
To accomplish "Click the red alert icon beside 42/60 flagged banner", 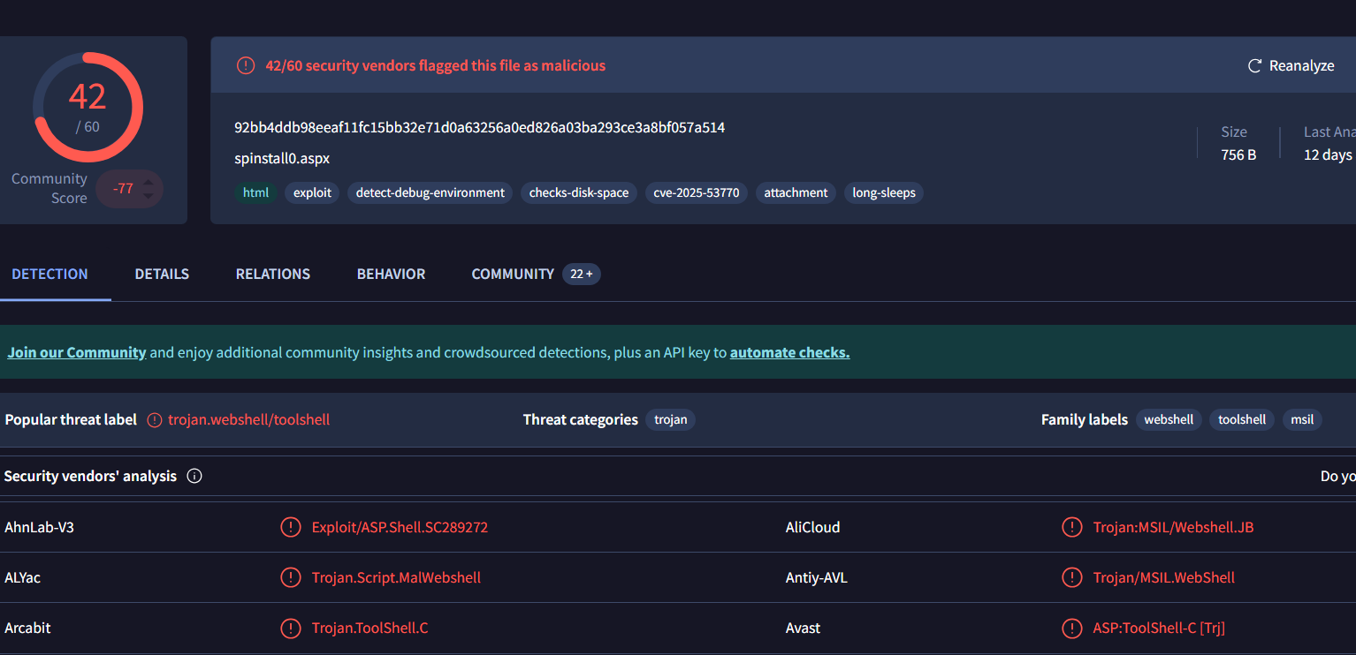I will click(x=245, y=65).
